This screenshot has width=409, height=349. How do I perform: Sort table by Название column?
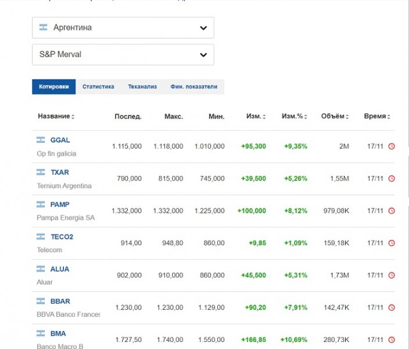tap(56, 116)
